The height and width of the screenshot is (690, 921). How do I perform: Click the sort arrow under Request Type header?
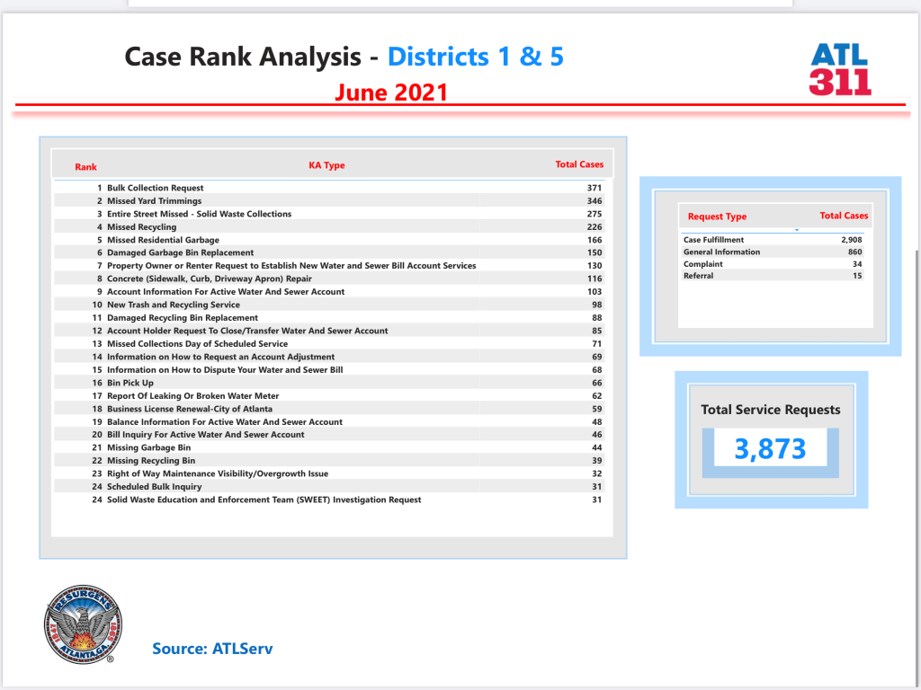point(796,231)
